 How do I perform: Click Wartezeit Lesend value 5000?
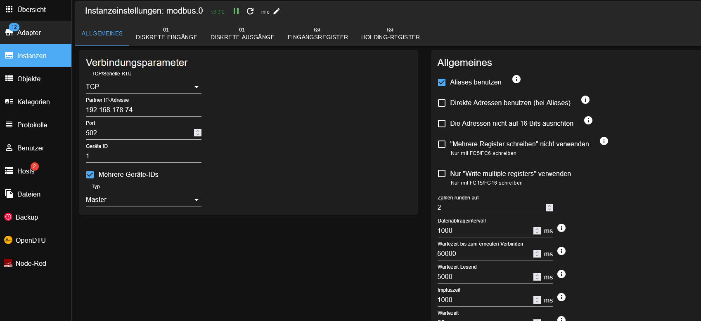[445, 276]
